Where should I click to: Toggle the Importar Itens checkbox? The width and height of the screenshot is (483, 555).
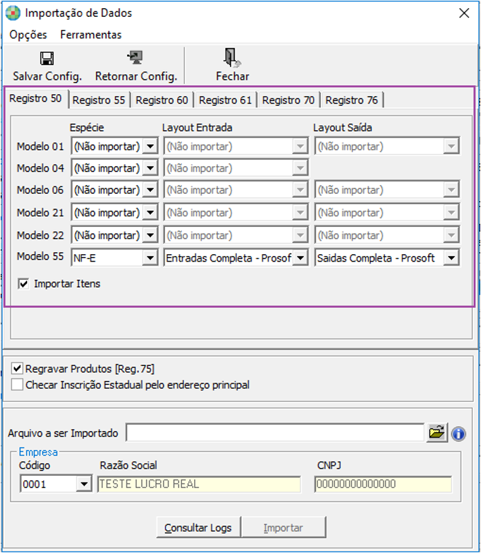coord(24,284)
